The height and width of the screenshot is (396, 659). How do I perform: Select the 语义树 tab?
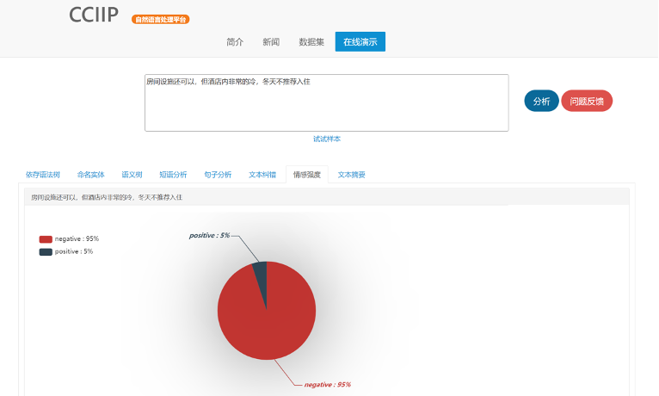coord(132,174)
